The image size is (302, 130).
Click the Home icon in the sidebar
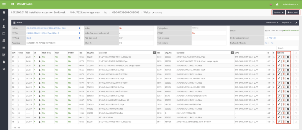(4, 12)
